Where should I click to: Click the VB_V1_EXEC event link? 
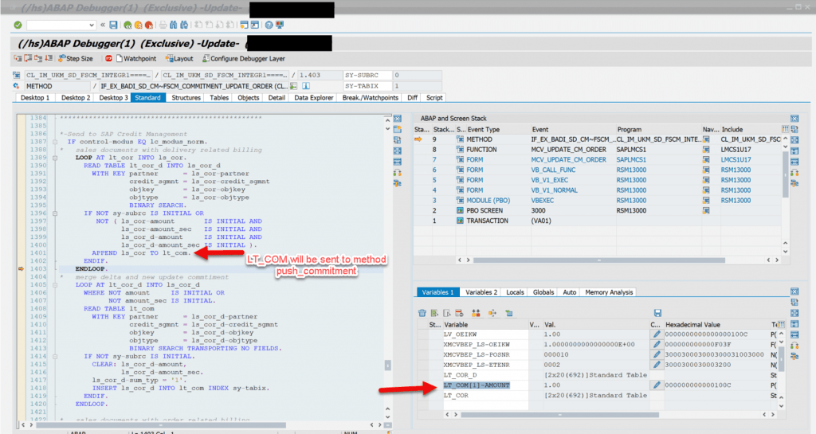(x=550, y=180)
